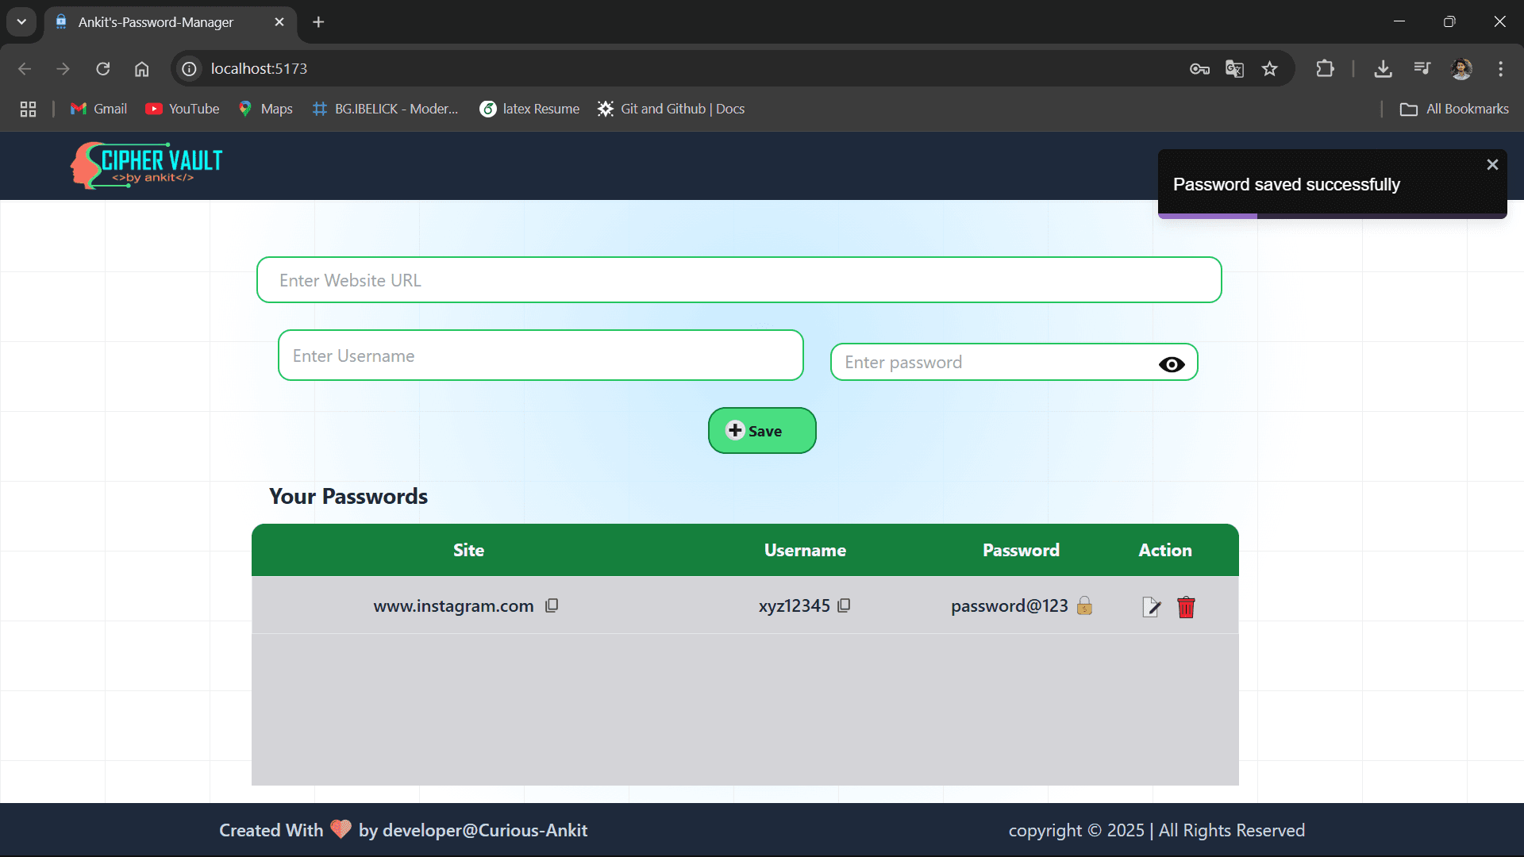
Task: Click the Cipher Vault logo
Action: click(x=146, y=165)
